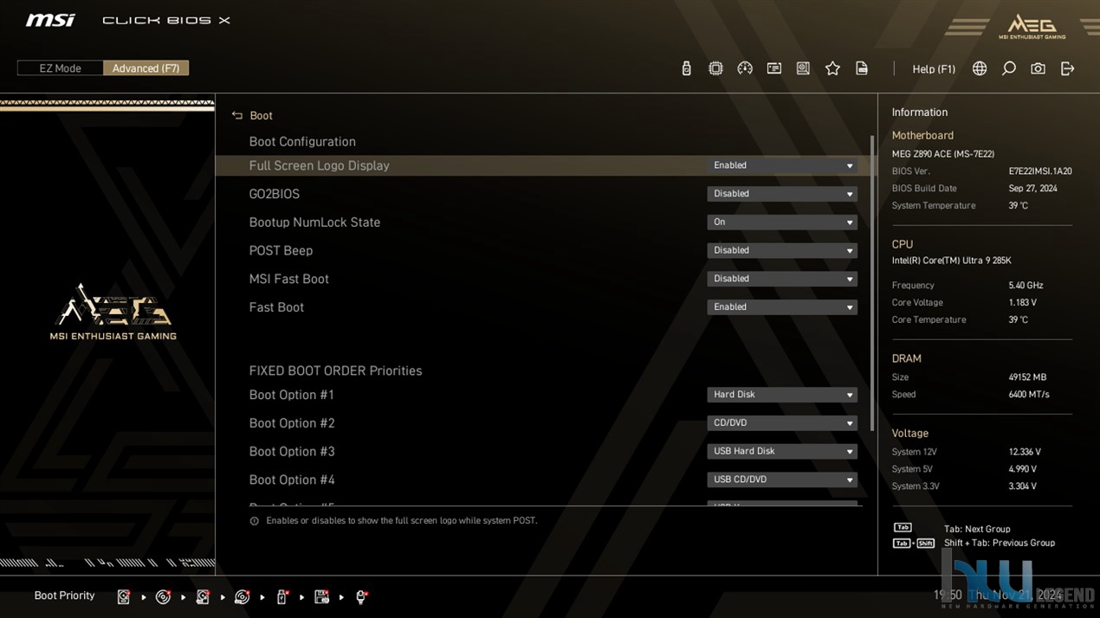Select FIXED BOOT ORDER Priorities heading

pos(335,370)
